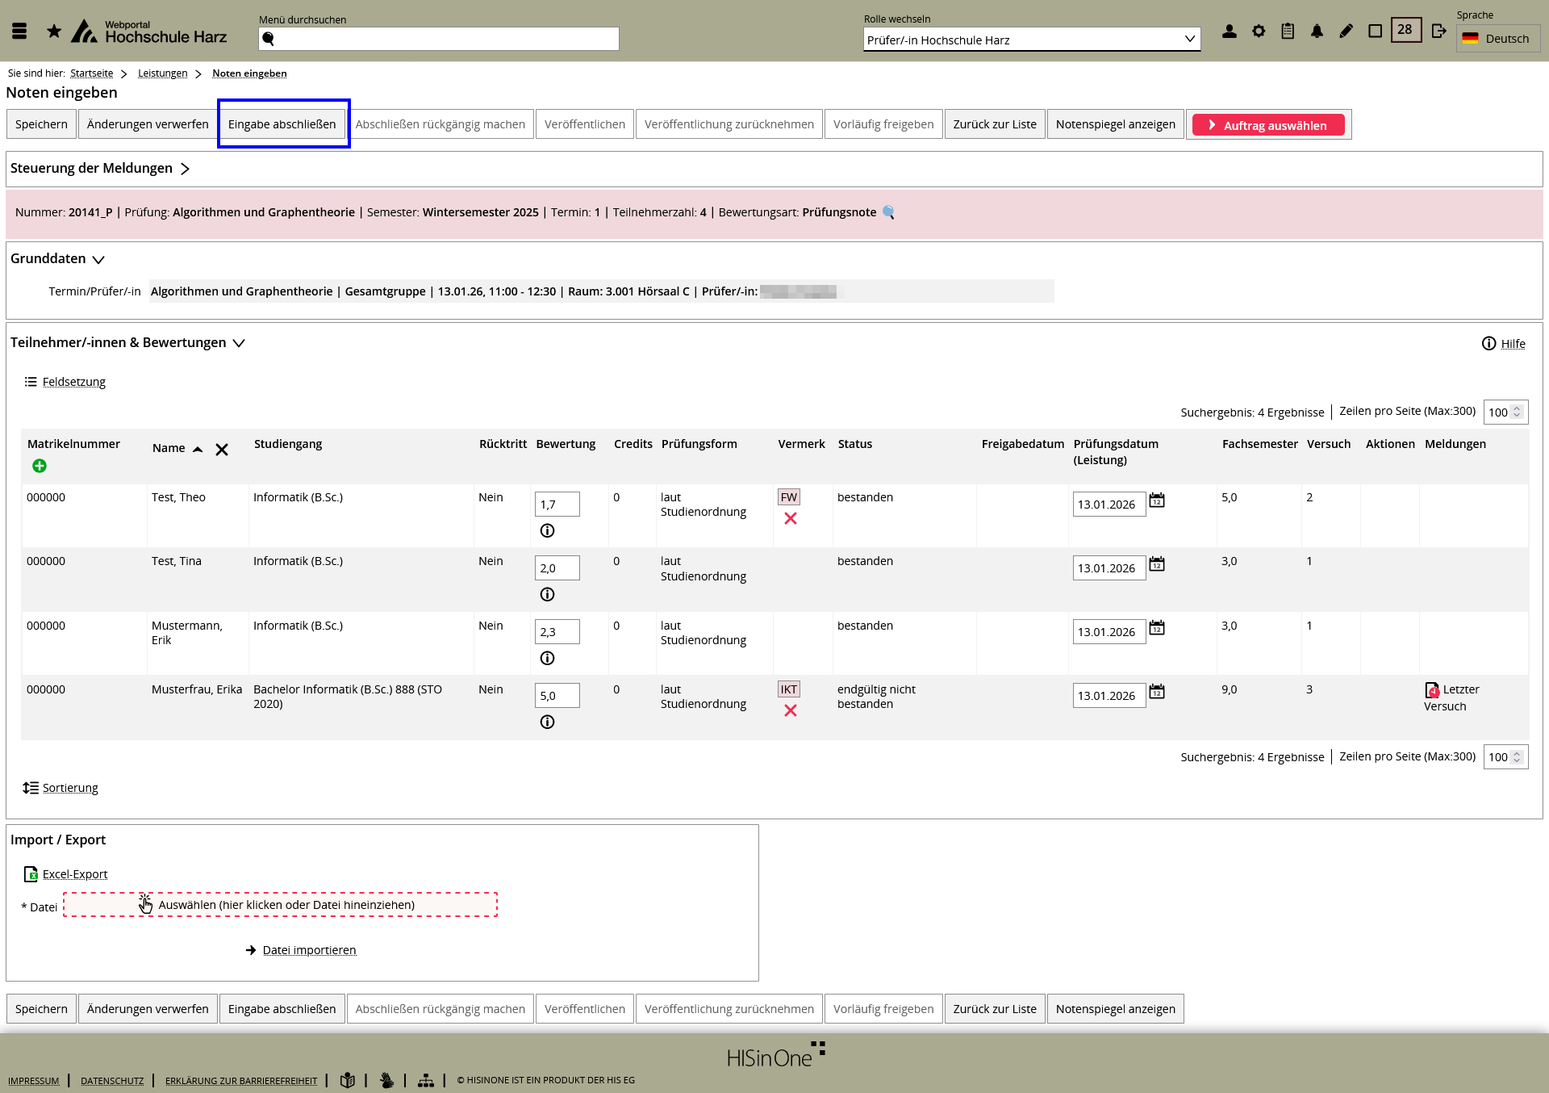The height and width of the screenshot is (1093, 1549).
Task: Open the Rolle wechseln dropdown
Action: tap(1031, 40)
